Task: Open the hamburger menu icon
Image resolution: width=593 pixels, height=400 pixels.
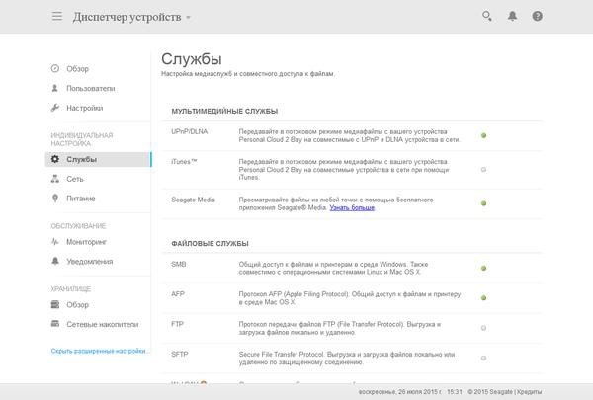Action: coord(57,16)
